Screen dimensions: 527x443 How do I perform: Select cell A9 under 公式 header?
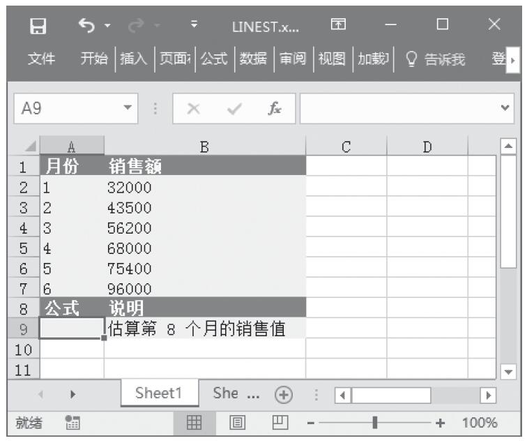click(x=71, y=327)
